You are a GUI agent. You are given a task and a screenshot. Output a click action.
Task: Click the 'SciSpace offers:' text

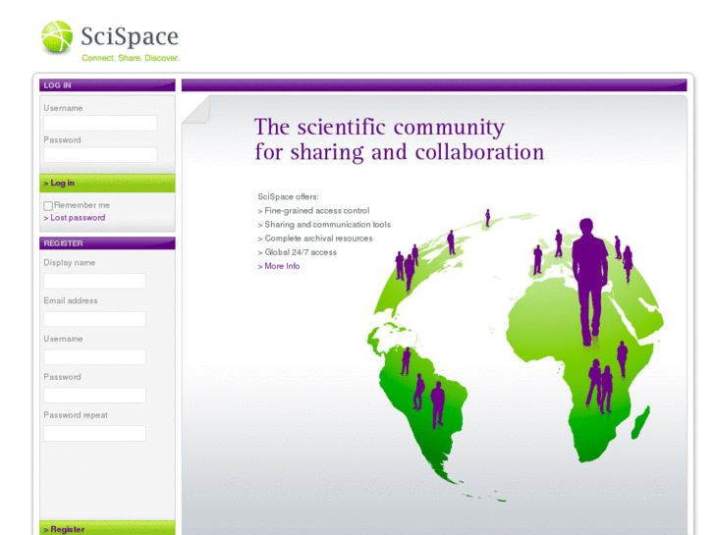click(x=288, y=196)
